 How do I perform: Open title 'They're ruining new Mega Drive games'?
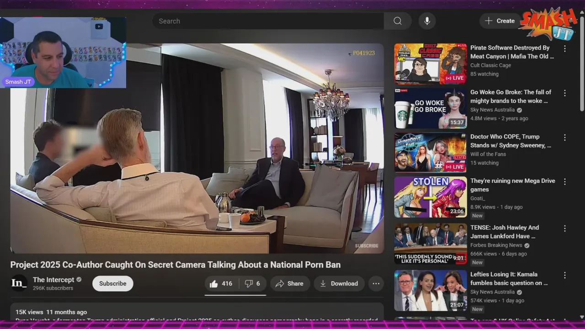click(513, 185)
